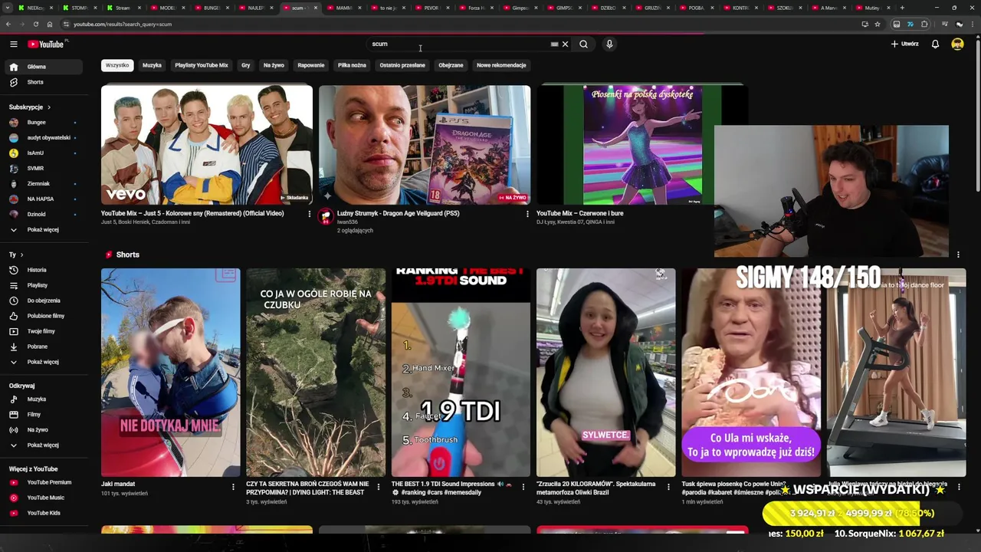
Task: Open Twoje filmy in sidebar
Action: tap(43, 331)
